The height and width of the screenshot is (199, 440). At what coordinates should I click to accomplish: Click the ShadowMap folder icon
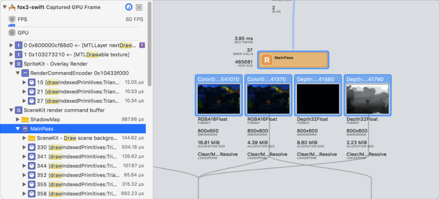click(25, 119)
